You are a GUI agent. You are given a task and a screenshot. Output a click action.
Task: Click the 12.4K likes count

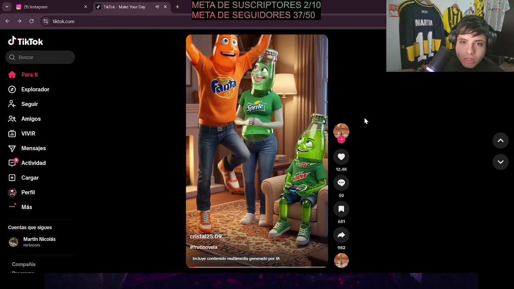pyautogui.click(x=341, y=169)
